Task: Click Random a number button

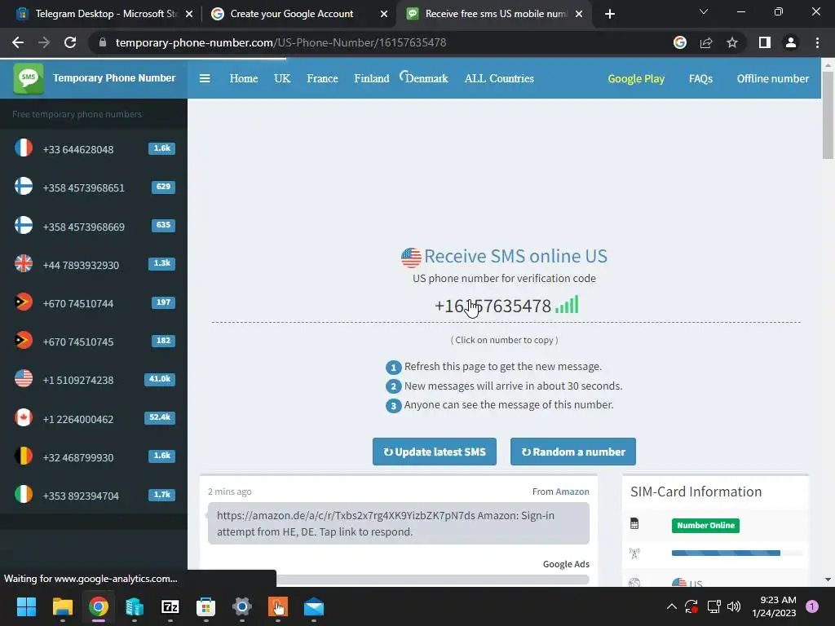Action: pyautogui.click(x=573, y=452)
